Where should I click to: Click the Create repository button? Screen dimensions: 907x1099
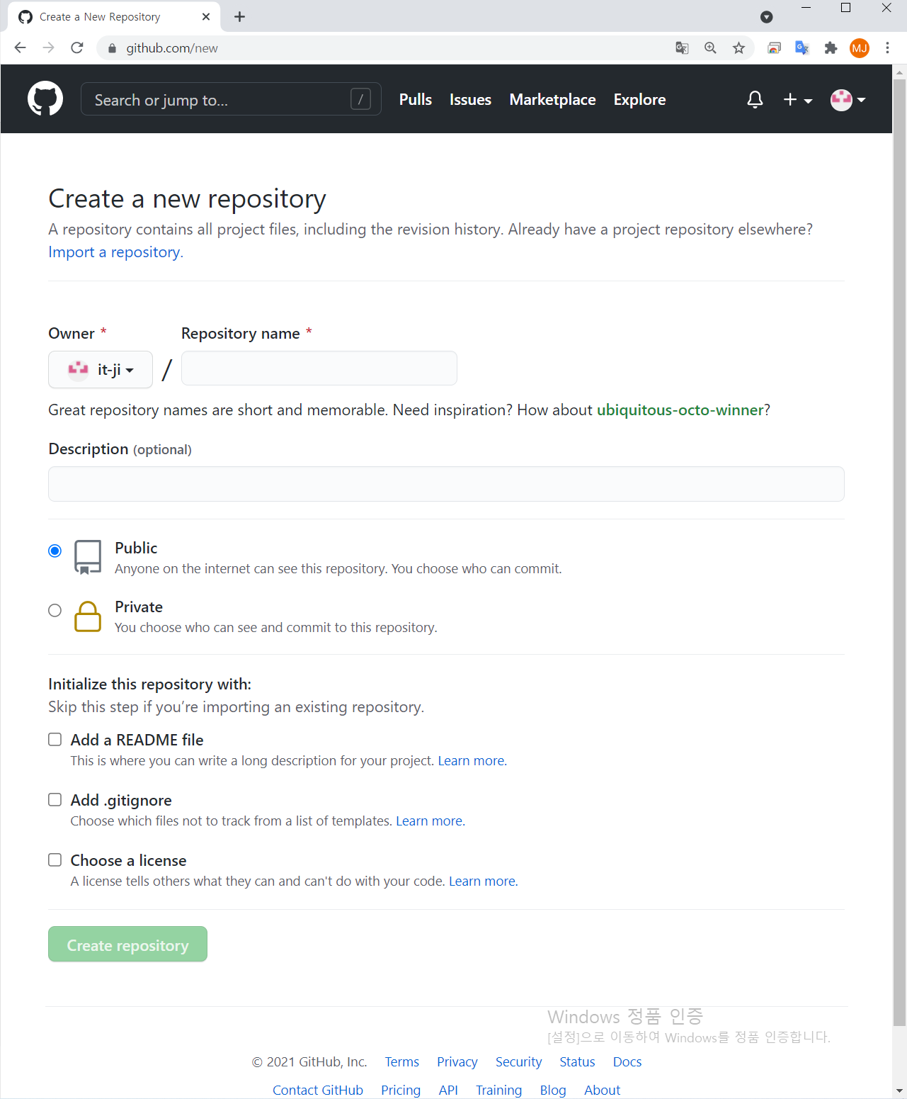click(127, 945)
